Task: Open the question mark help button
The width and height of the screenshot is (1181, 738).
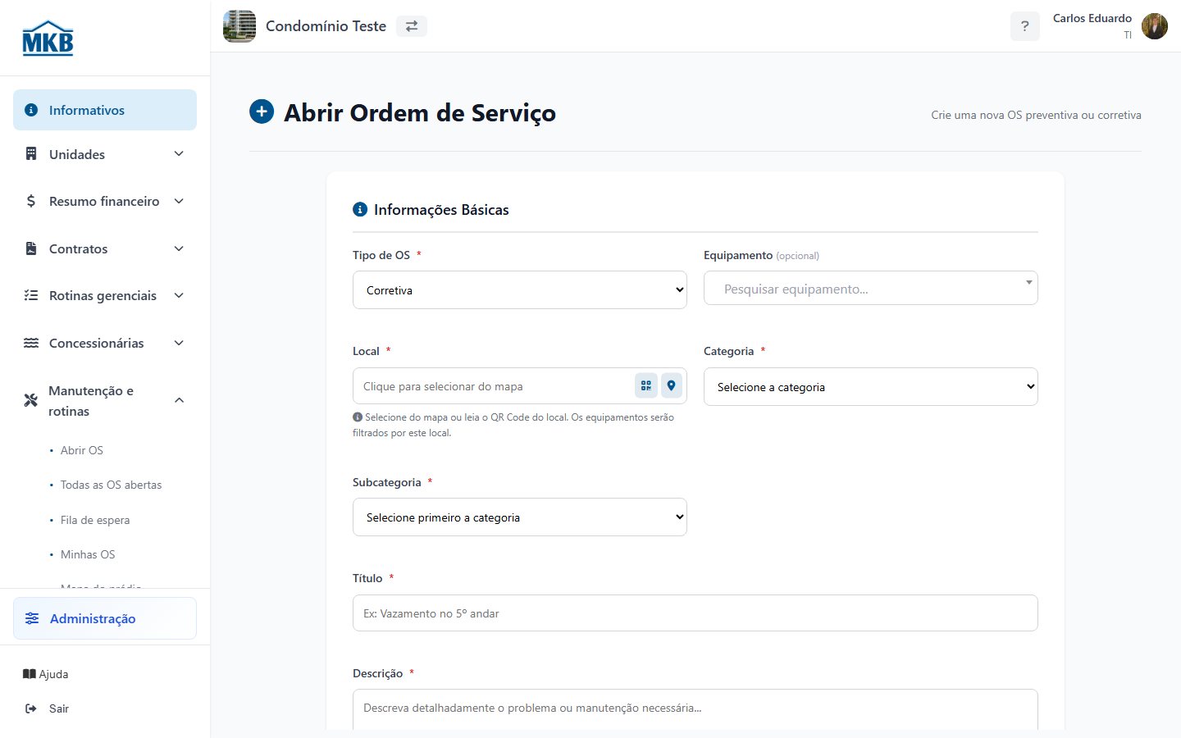Action: pos(1024,26)
